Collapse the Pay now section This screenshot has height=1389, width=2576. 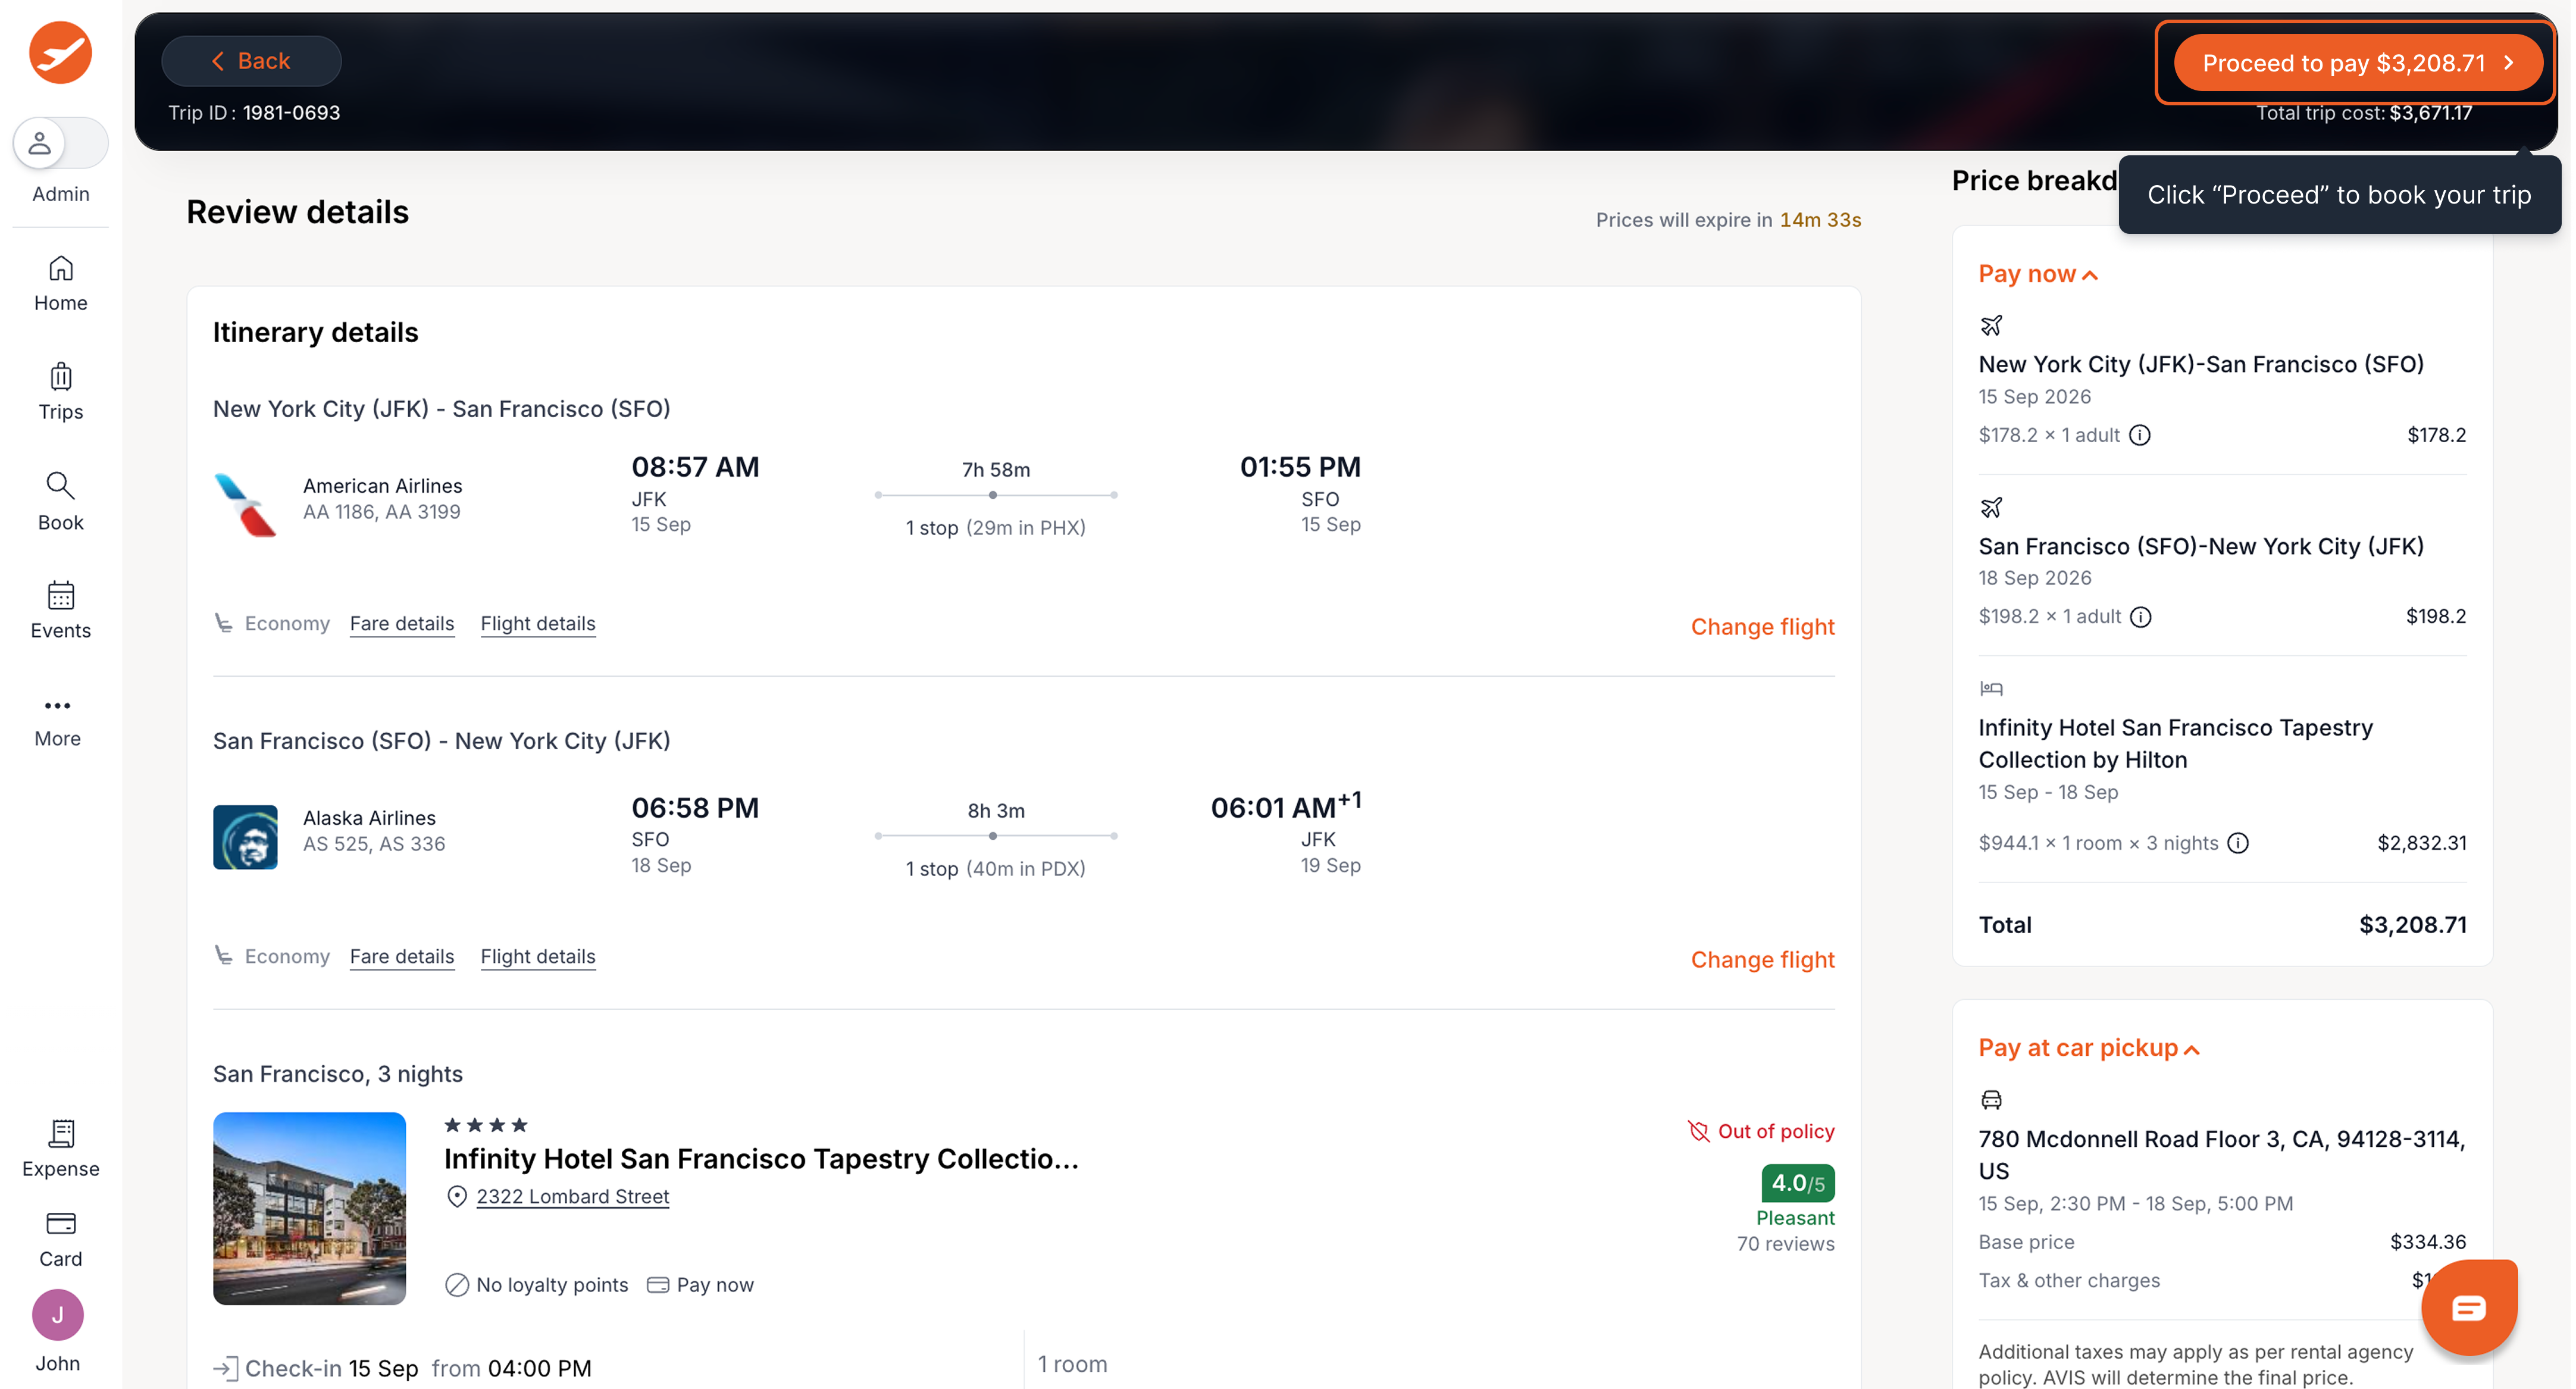[x=2037, y=274]
